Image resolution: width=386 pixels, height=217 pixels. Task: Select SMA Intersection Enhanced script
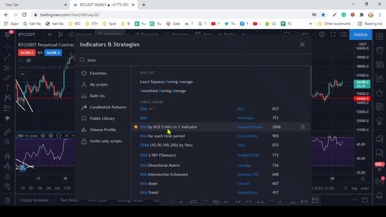(163, 174)
